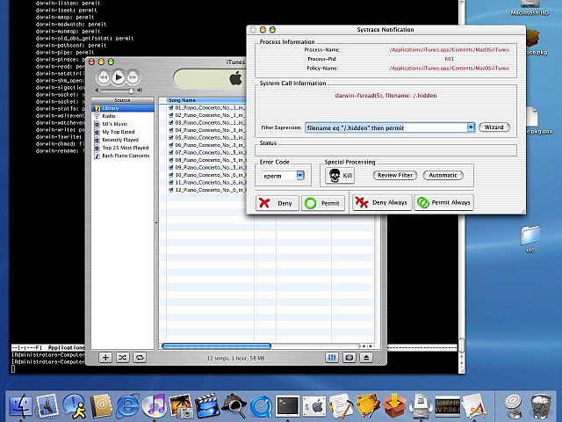Click the add playlist plus button
Screen dimensions: 562x422
coord(104,358)
